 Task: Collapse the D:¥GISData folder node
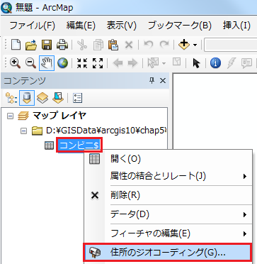pyautogui.click(x=23, y=131)
